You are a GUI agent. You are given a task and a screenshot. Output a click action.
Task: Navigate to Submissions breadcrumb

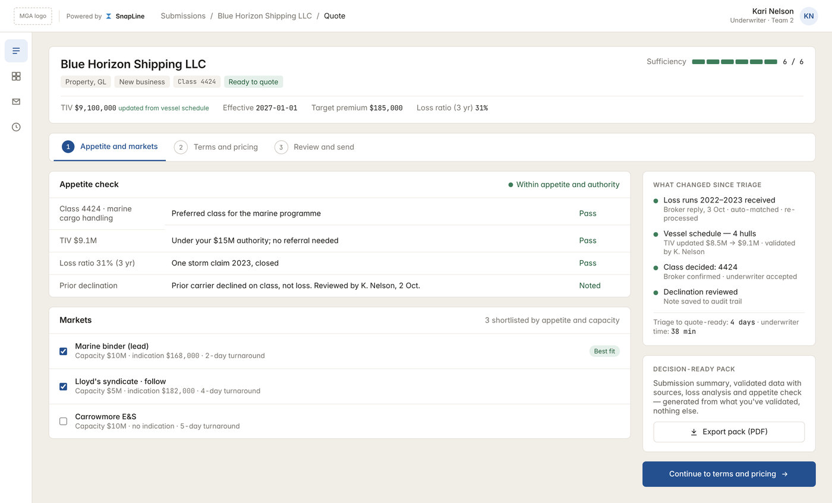[183, 16]
